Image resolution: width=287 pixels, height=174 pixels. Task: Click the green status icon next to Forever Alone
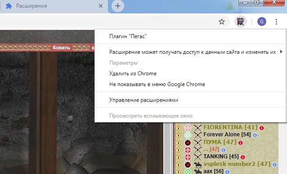point(188,135)
